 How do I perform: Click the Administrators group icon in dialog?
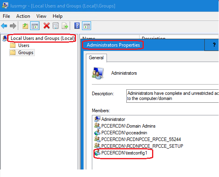(x=98, y=73)
